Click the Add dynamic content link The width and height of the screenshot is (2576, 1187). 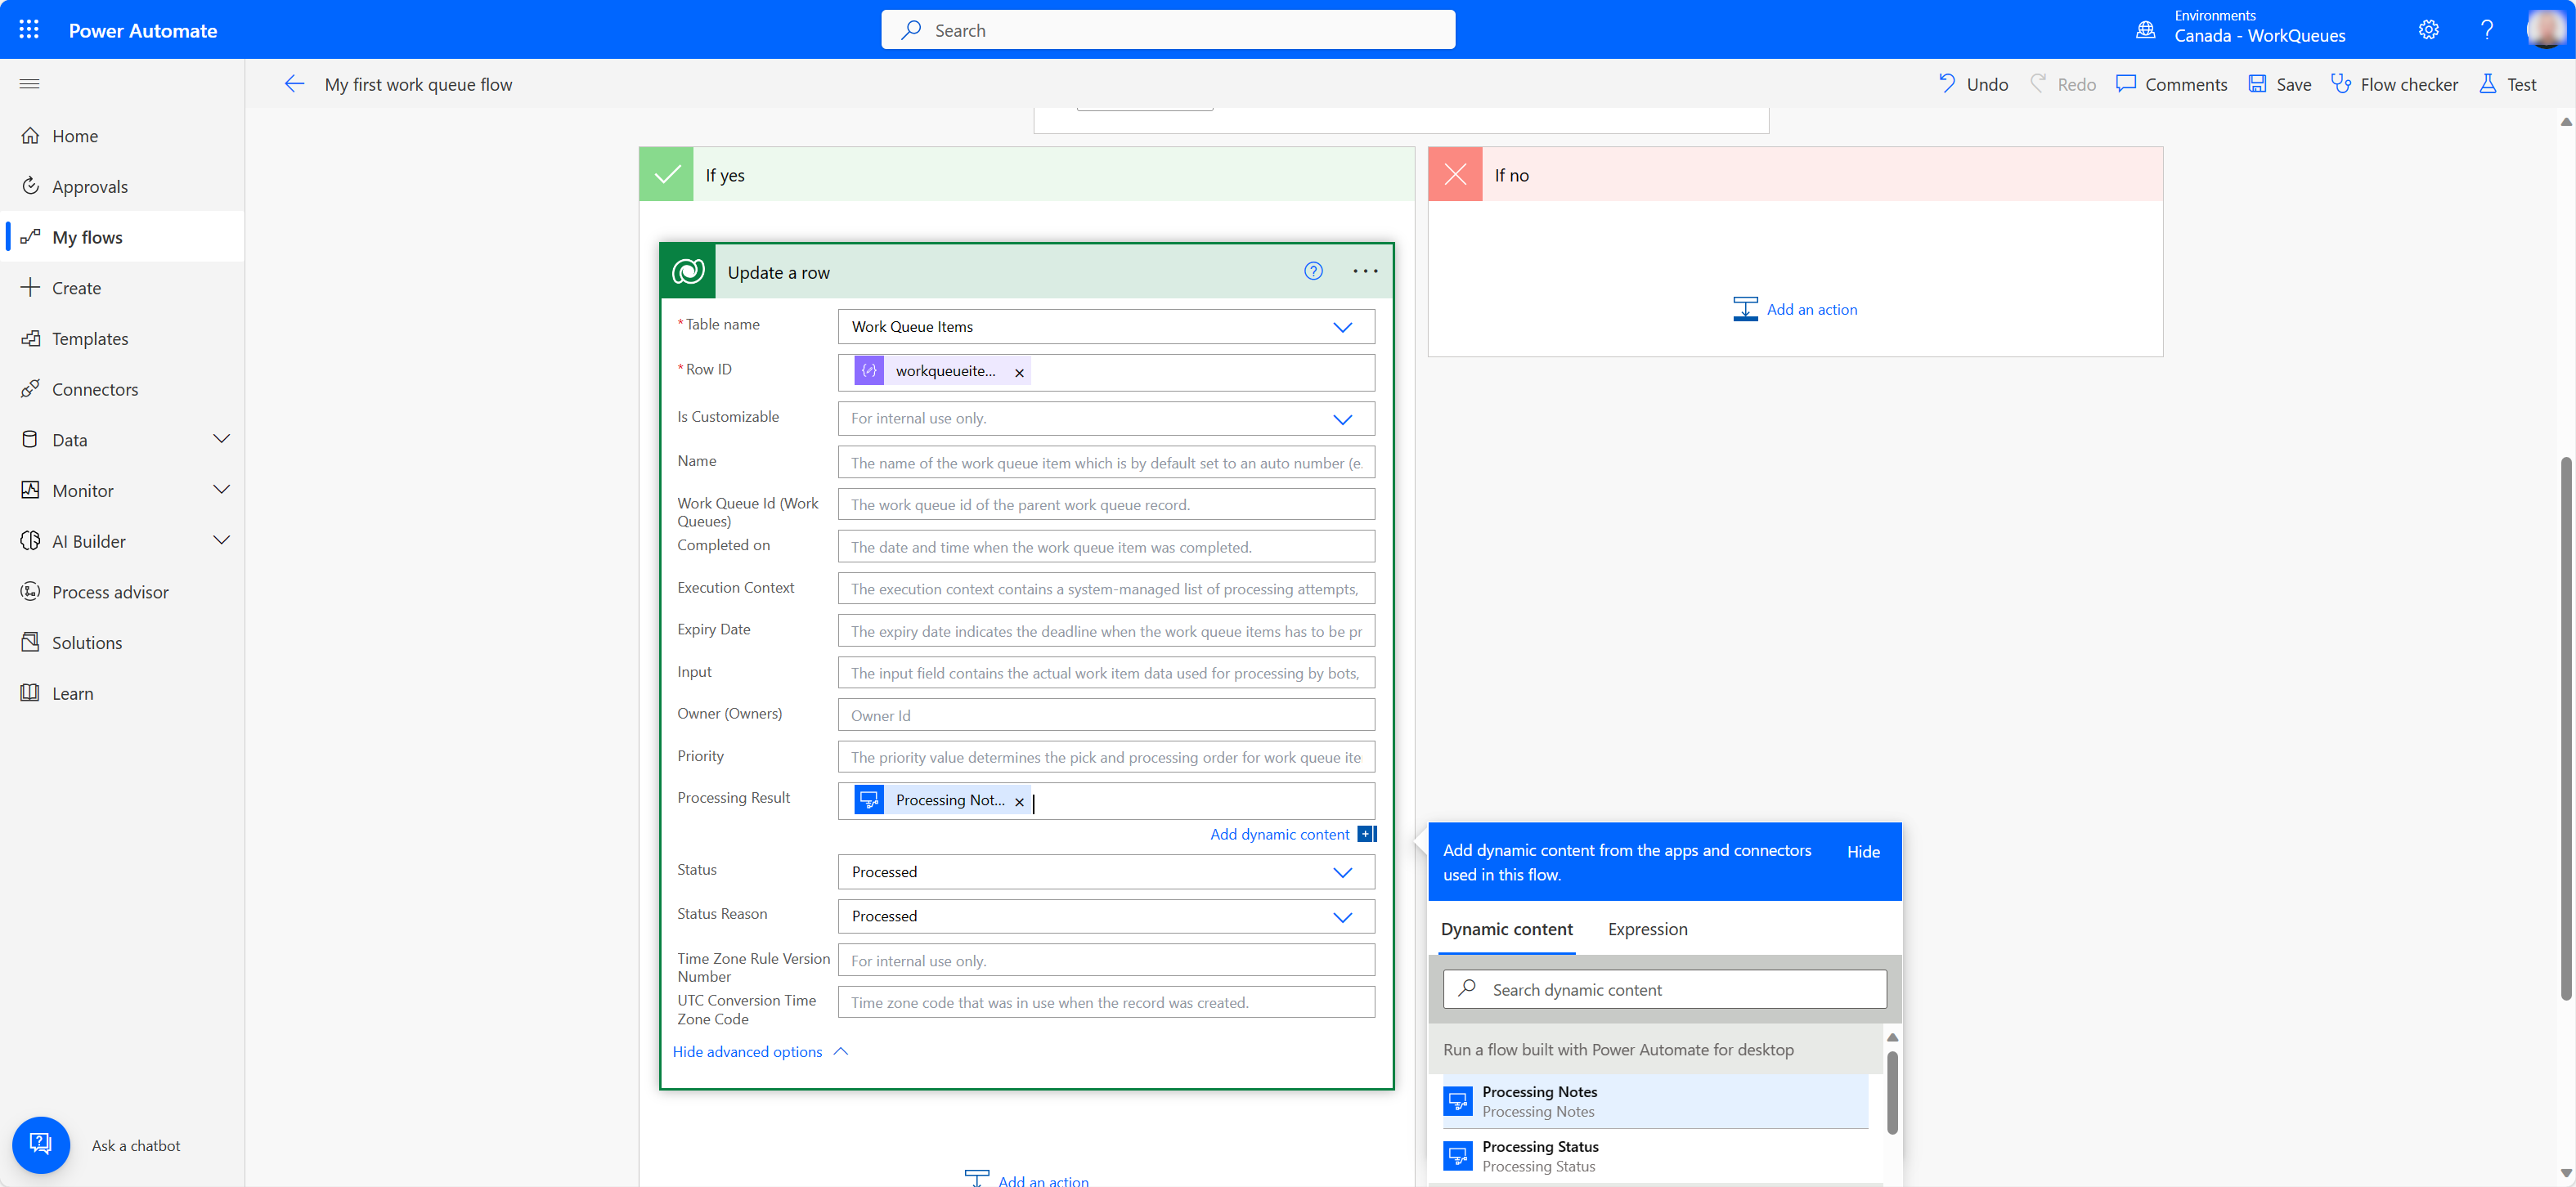[x=1280, y=834]
